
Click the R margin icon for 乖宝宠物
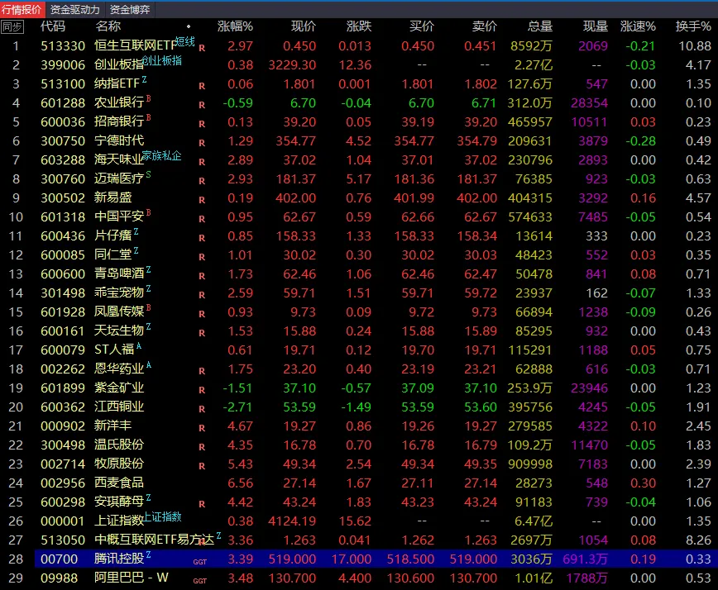202,294
